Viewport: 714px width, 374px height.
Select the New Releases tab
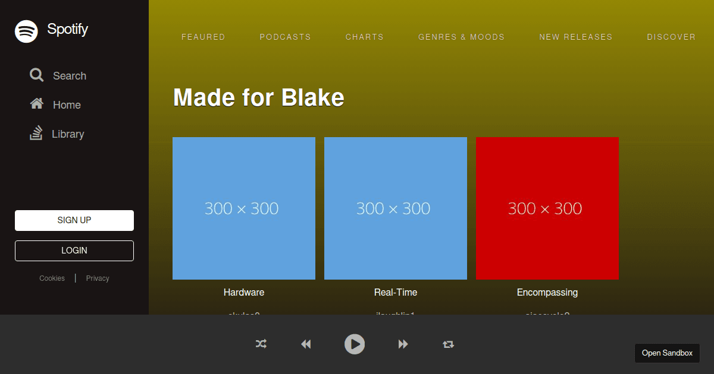(576, 37)
